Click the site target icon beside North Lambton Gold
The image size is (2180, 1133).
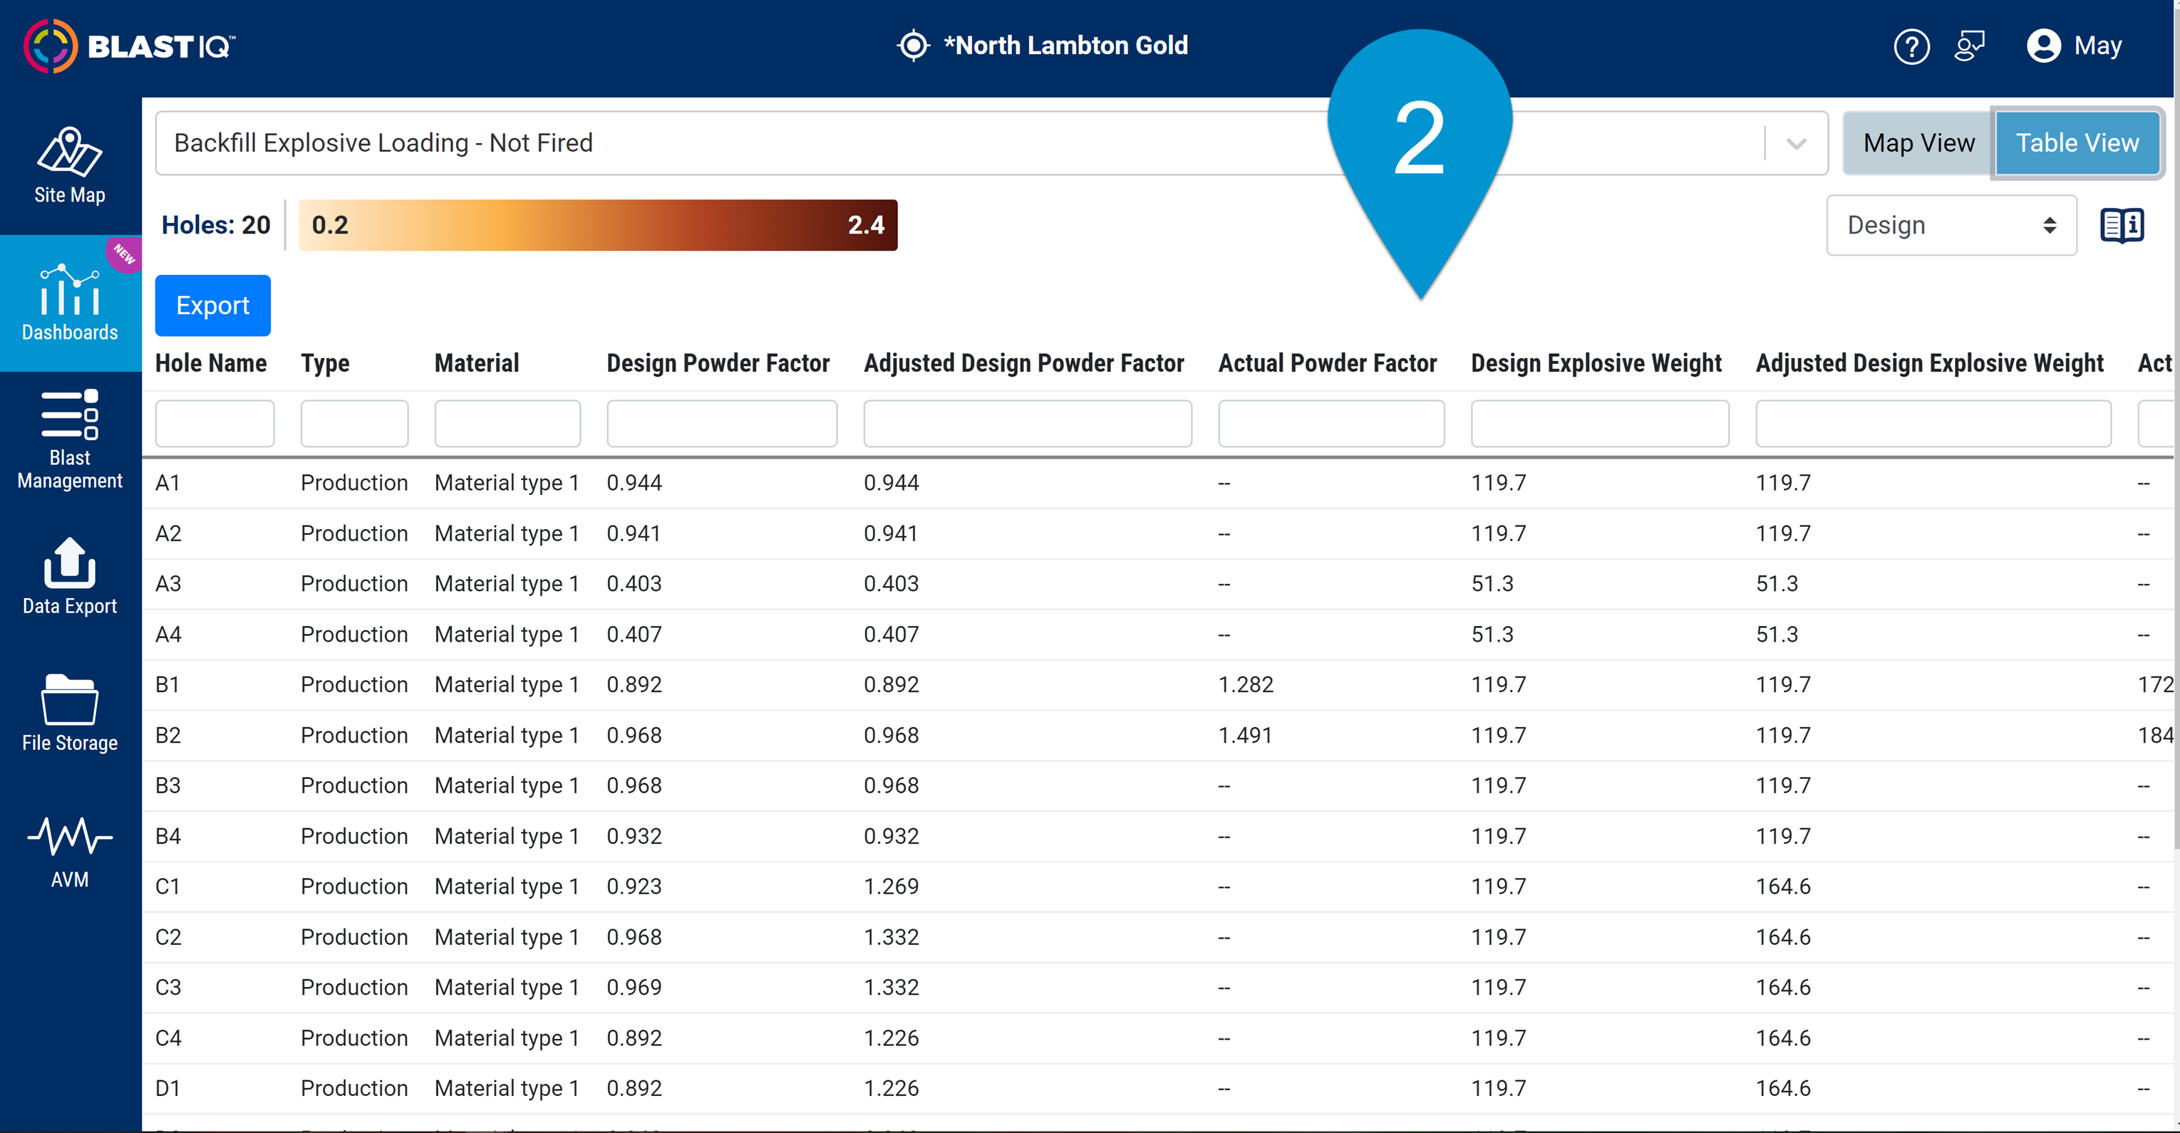913,46
